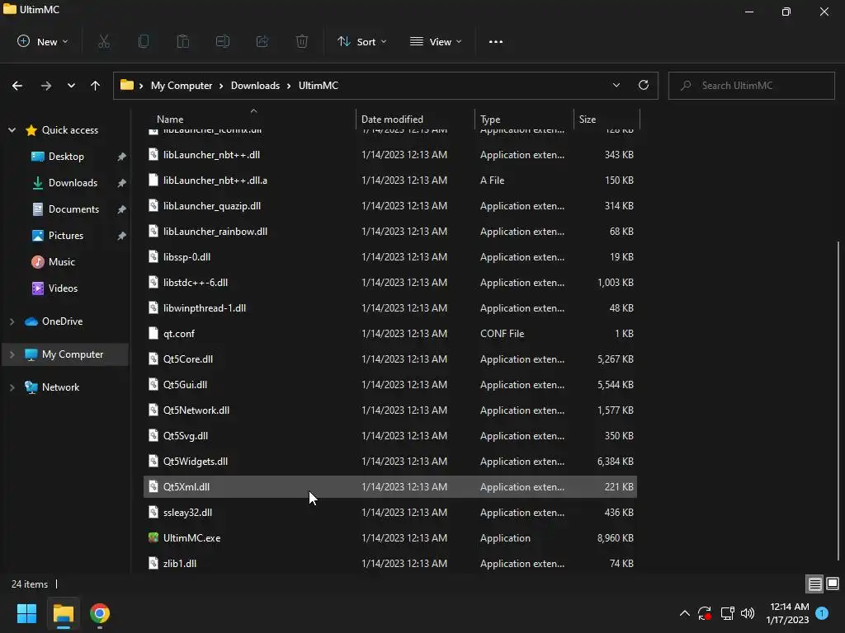Select Qt5Network.dll file
The image size is (845, 633).
(390, 410)
